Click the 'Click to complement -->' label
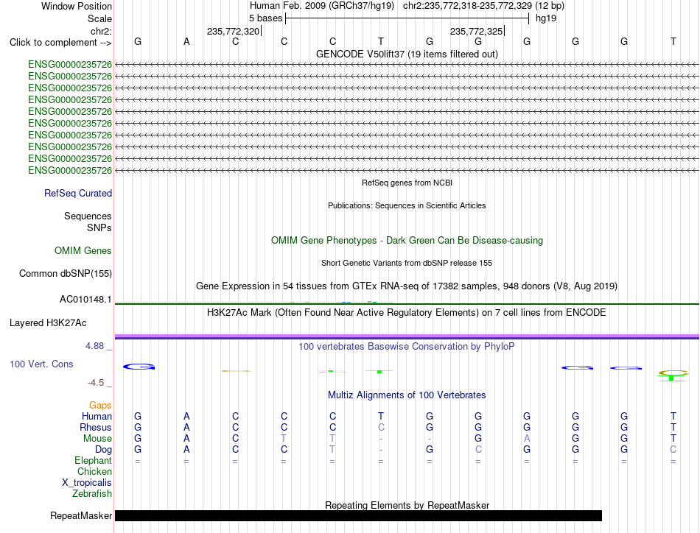This screenshot has height=533, width=700. [60, 43]
